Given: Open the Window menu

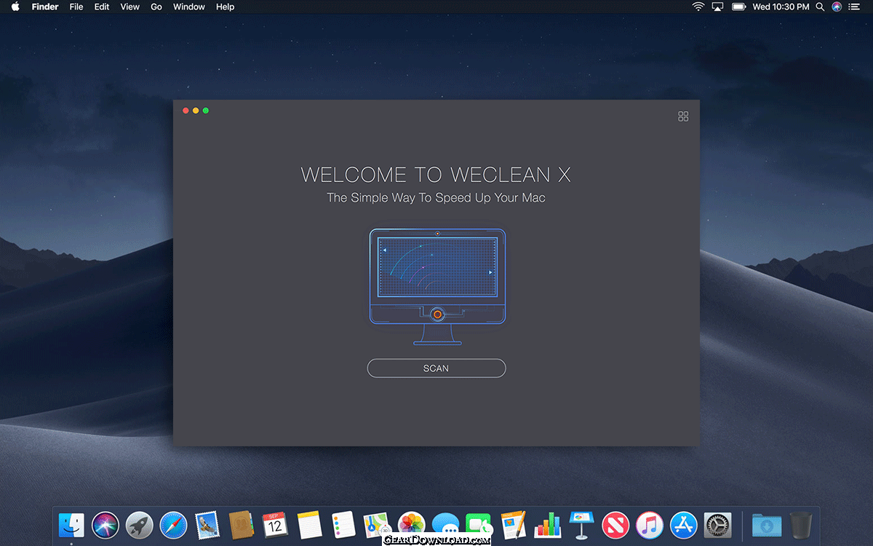Looking at the screenshot, I should coord(188,7).
